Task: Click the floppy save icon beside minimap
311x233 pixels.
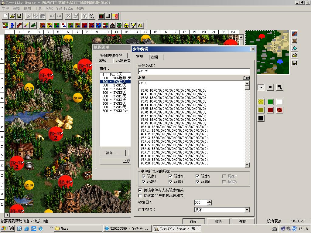Action: [x=295, y=63]
